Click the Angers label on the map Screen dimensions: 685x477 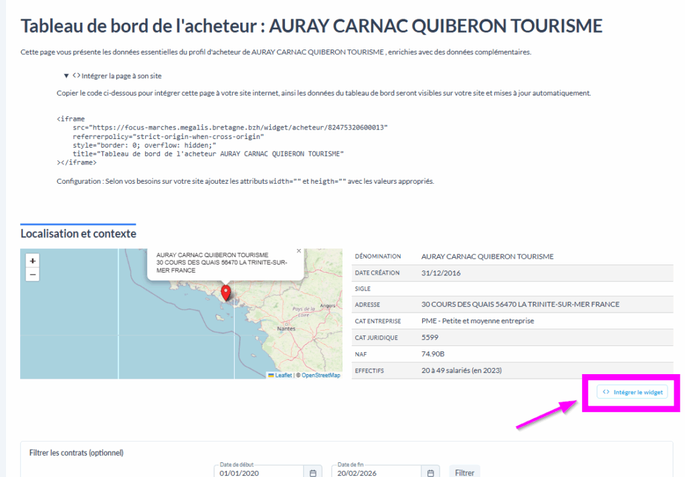point(328,305)
